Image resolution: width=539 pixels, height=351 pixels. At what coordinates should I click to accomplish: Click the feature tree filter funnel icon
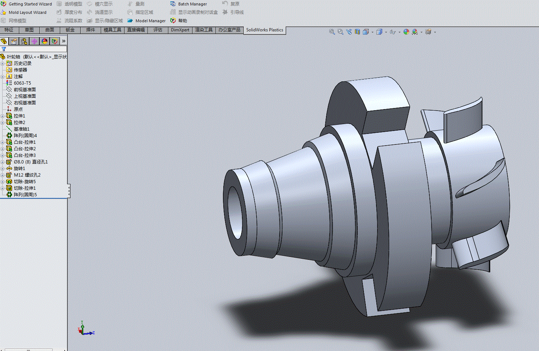coord(4,49)
